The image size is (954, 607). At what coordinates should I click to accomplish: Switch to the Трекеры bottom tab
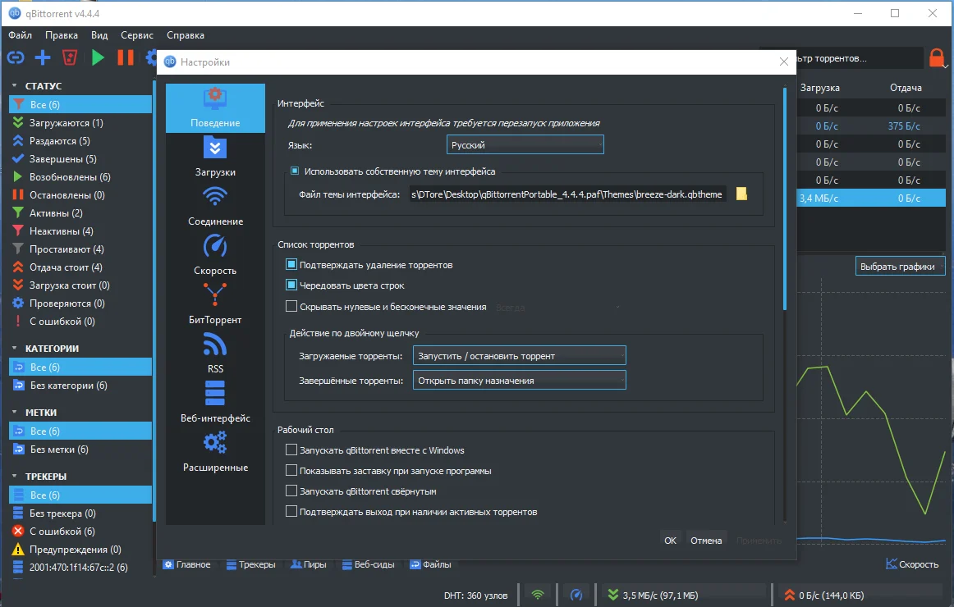coord(250,564)
